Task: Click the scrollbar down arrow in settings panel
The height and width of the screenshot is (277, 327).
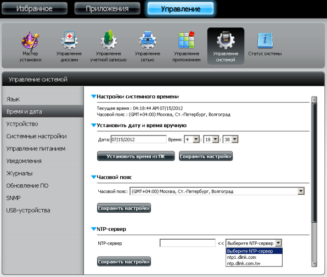Action: tap(314, 264)
